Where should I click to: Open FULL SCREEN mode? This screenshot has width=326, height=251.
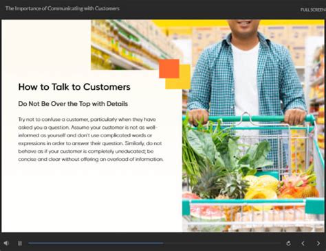(313, 10)
